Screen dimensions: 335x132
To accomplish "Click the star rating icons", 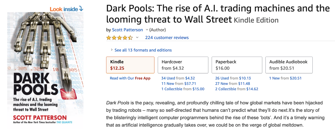I will pos(119,38).
